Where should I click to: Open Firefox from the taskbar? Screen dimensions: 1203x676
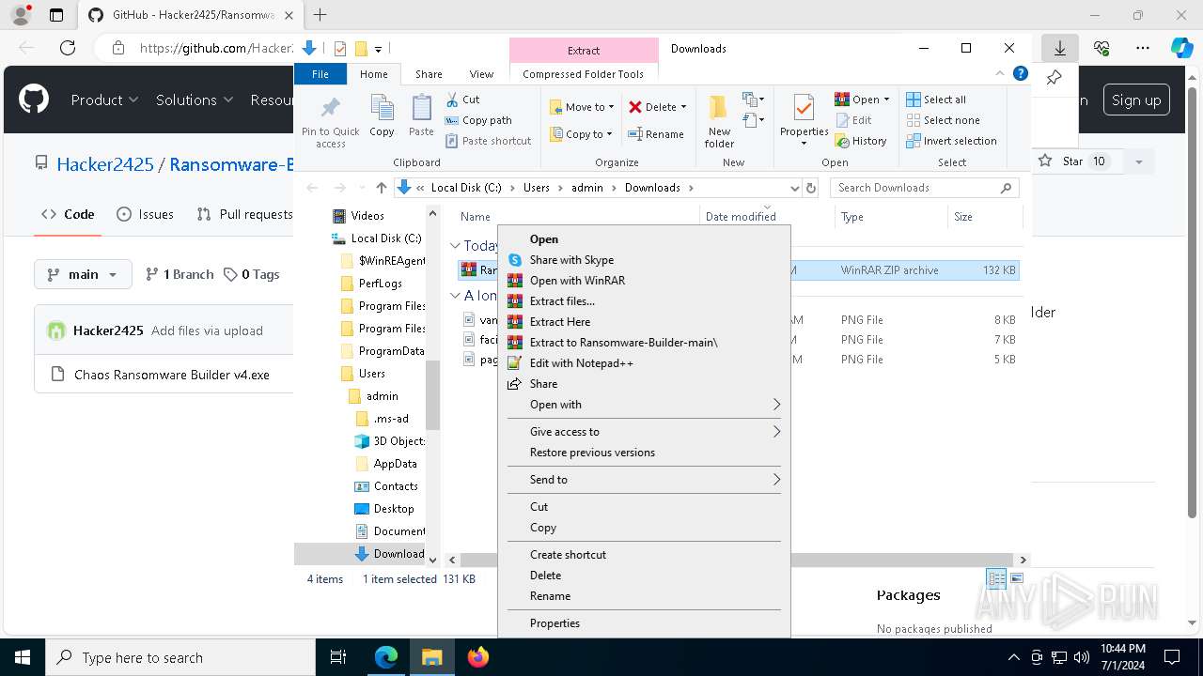(x=478, y=657)
